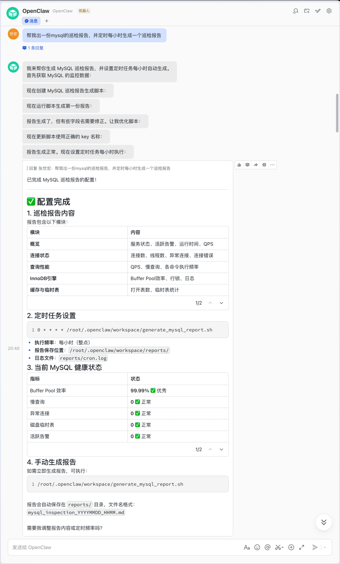Go to previous page of 巡检报告内容 table
Screen dimensions: 340x564
210,303
